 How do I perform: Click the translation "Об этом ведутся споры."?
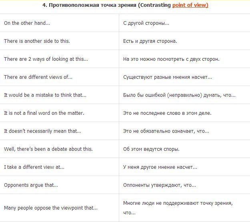[x=151, y=149]
